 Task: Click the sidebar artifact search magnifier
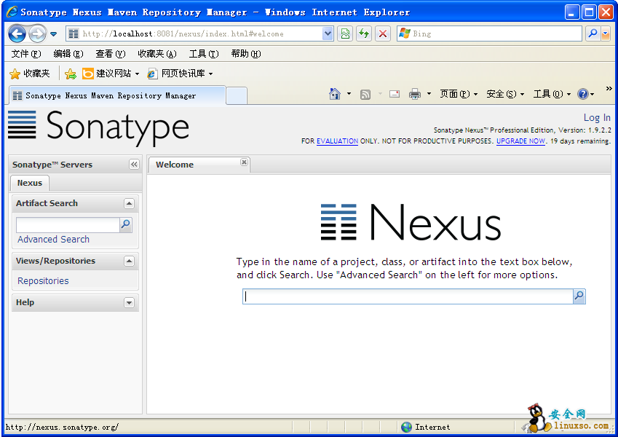click(126, 225)
